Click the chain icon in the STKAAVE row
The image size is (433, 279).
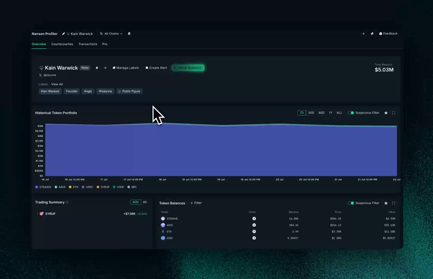click(254, 219)
